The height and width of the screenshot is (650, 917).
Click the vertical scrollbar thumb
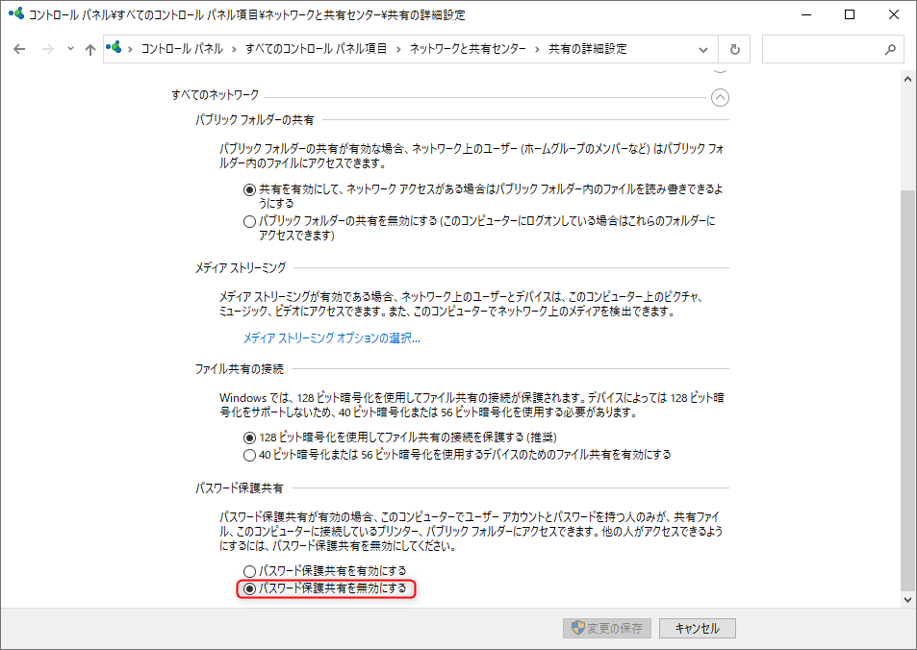[x=907, y=388]
